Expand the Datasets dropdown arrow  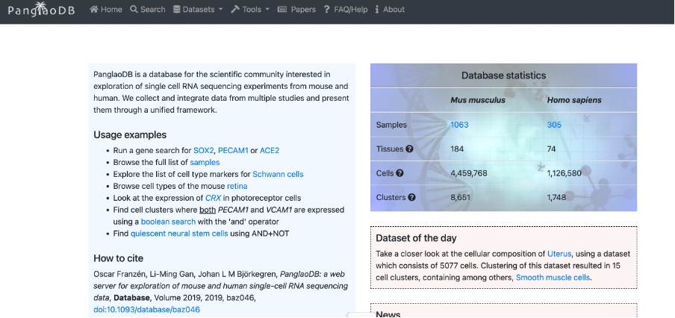click(x=221, y=10)
